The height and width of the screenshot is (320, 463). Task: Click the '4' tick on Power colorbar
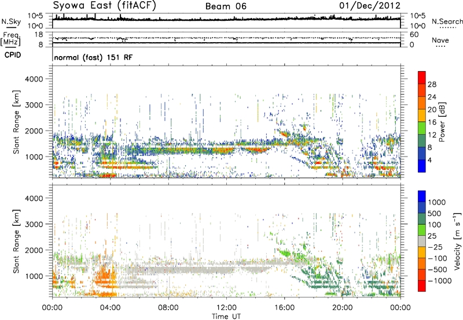coord(429,160)
